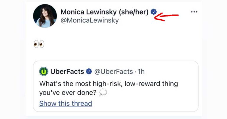Click Monica Lewinsky's profile photo
The height and width of the screenshot is (119, 227).
coord(45,16)
